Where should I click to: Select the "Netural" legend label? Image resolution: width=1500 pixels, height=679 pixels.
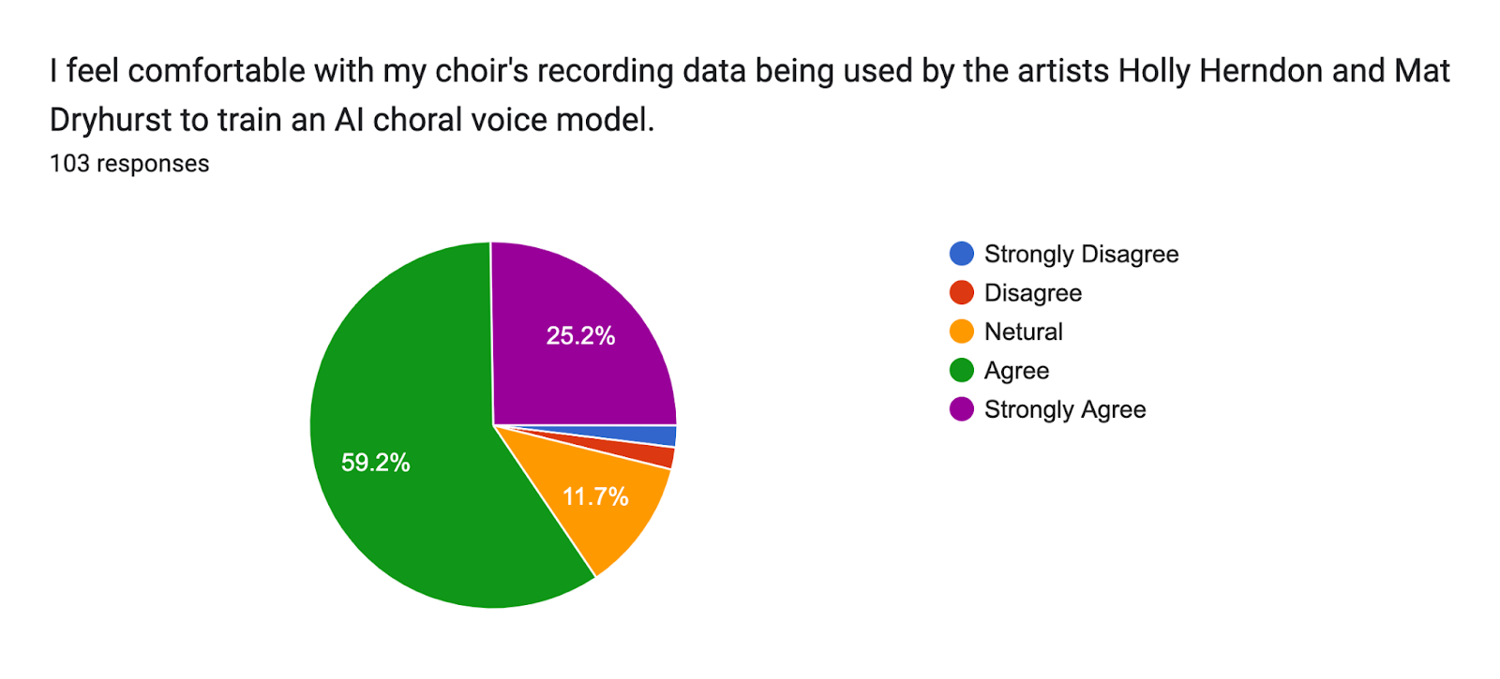(1023, 332)
